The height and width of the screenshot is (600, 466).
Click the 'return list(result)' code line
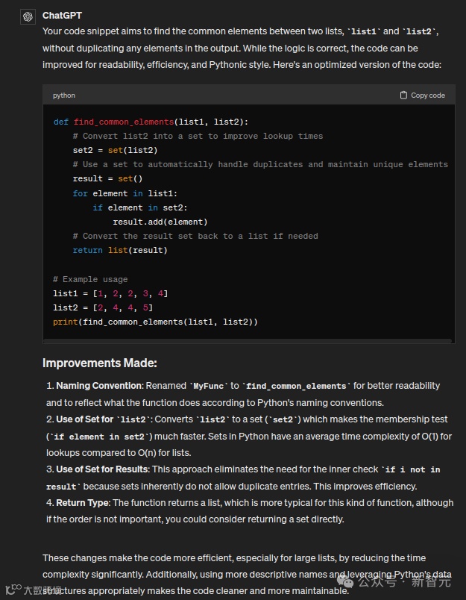[120, 250]
